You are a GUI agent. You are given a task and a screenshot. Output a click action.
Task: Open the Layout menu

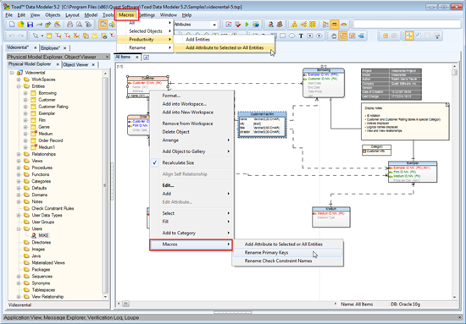(72, 15)
